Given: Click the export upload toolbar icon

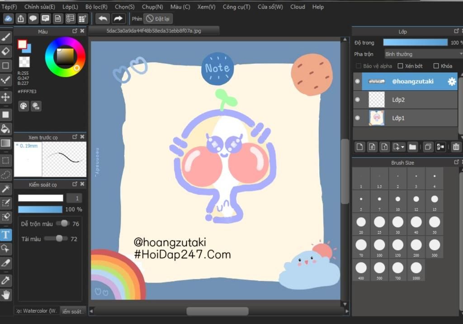Looking at the screenshot, I should 20,19.
